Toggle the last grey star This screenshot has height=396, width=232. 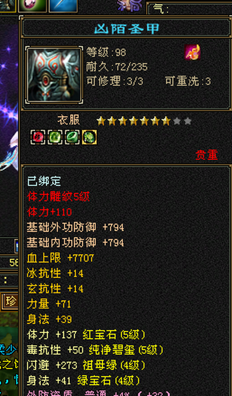(x=188, y=121)
